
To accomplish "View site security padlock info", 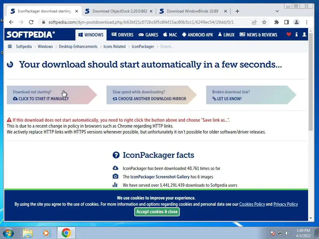I will (x=43, y=22).
